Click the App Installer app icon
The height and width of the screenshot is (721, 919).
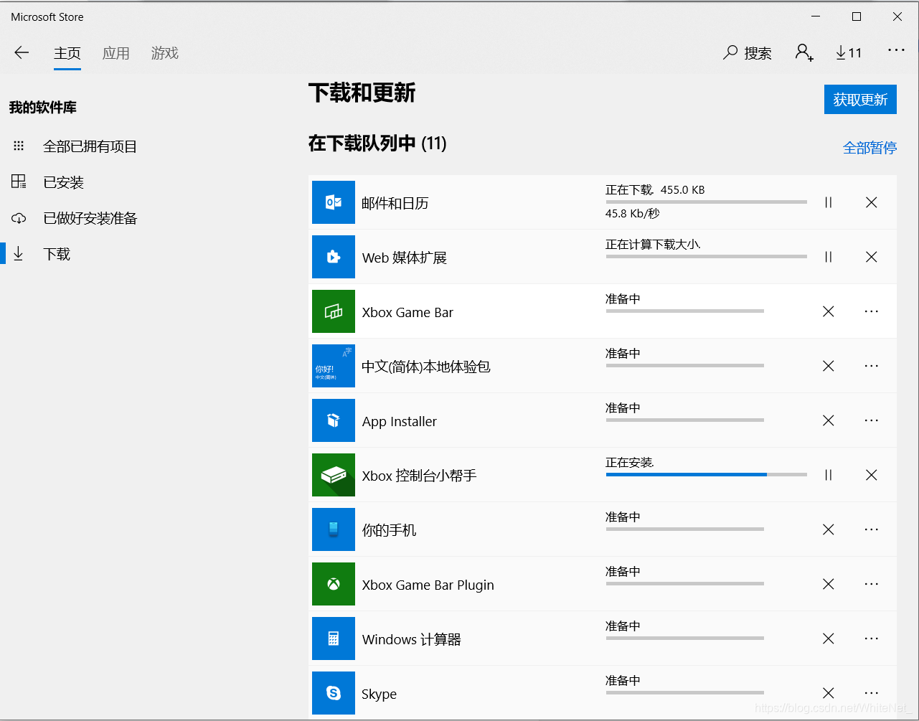coord(334,420)
